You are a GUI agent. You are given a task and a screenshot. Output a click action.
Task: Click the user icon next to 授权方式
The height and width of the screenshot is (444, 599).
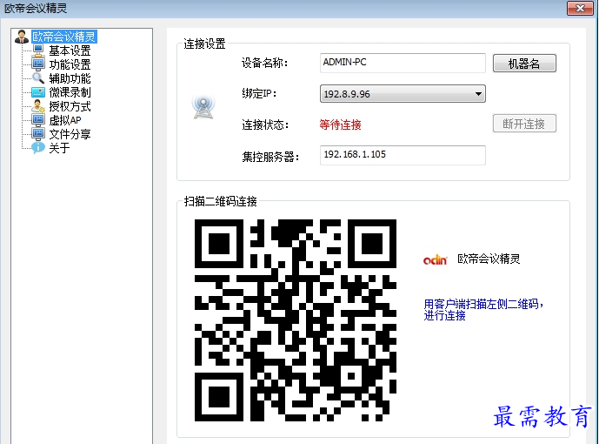coord(38,106)
